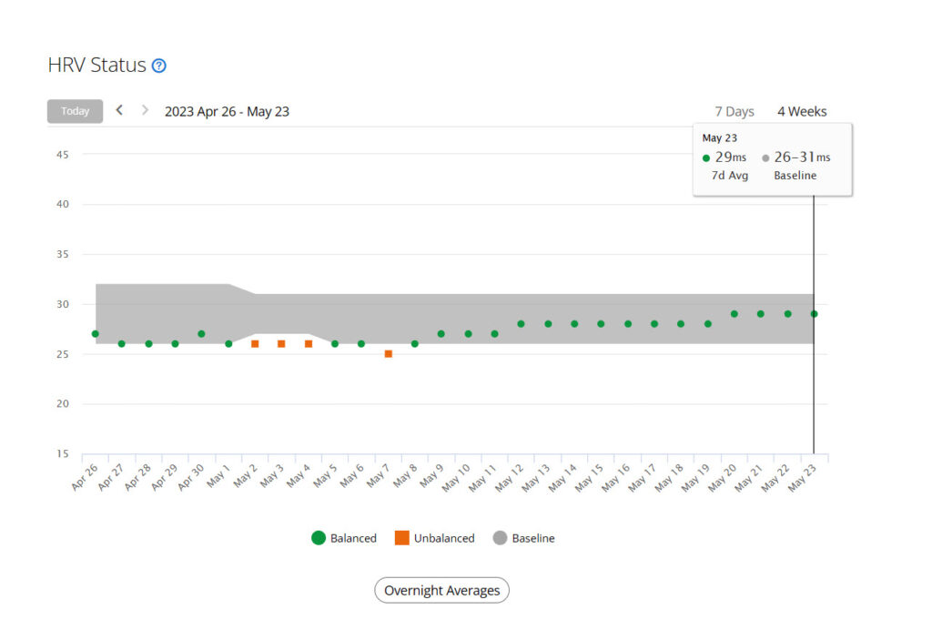Image resolution: width=932 pixels, height=630 pixels.
Task: Switch to the 7 Days view
Action: pyautogui.click(x=734, y=111)
